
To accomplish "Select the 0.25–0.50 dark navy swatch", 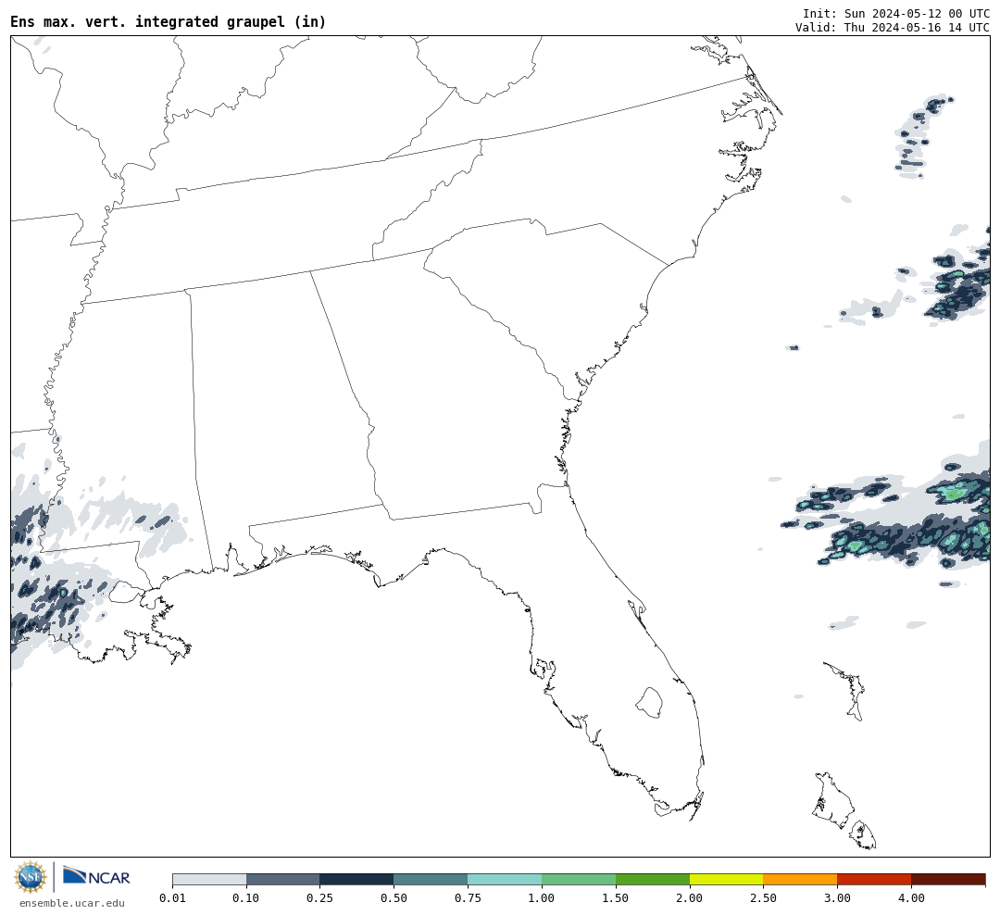I will [357, 879].
